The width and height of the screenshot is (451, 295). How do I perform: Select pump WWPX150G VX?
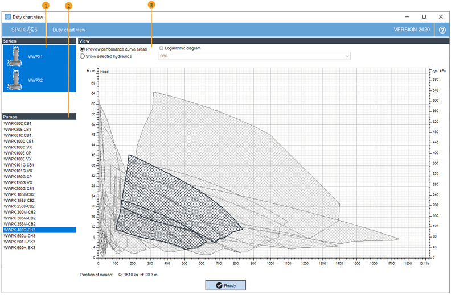39,183
